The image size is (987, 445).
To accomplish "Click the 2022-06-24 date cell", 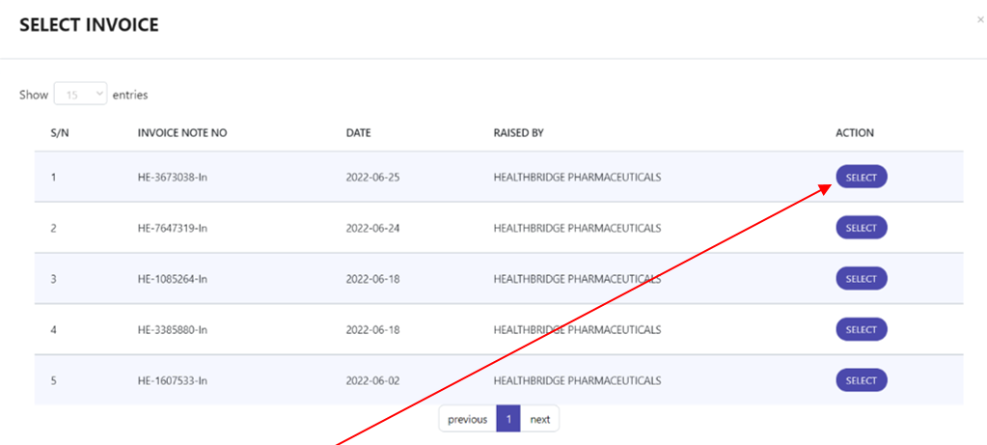I will click(372, 228).
